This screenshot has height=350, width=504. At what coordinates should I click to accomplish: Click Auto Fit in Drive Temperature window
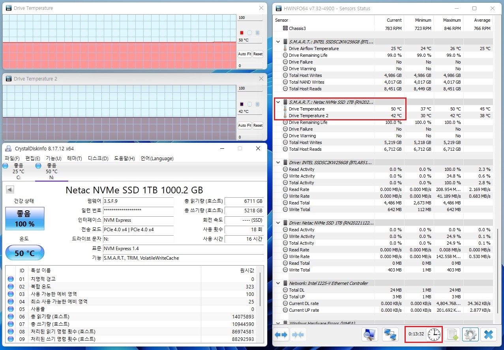click(x=245, y=54)
